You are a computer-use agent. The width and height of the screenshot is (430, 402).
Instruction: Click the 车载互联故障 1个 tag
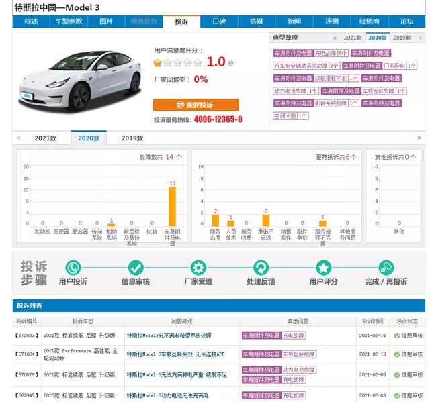tap(364, 91)
